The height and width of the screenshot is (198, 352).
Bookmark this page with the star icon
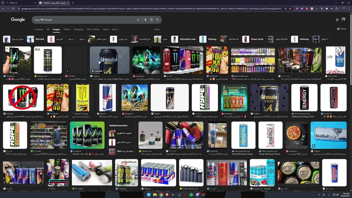tap(290, 9)
